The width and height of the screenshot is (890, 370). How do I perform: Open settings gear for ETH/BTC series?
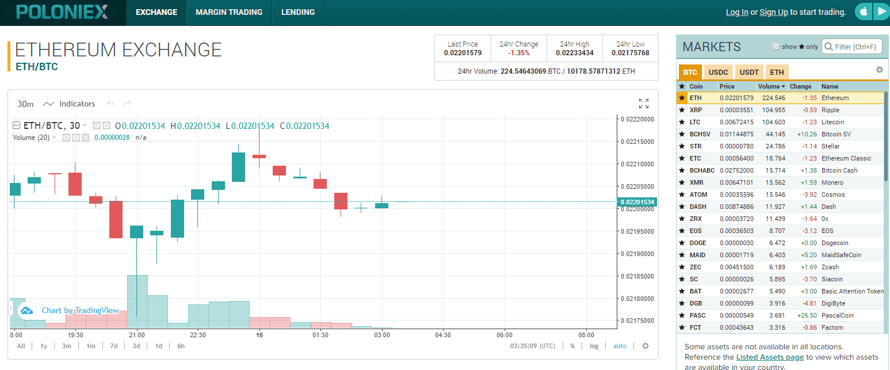coord(106,125)
